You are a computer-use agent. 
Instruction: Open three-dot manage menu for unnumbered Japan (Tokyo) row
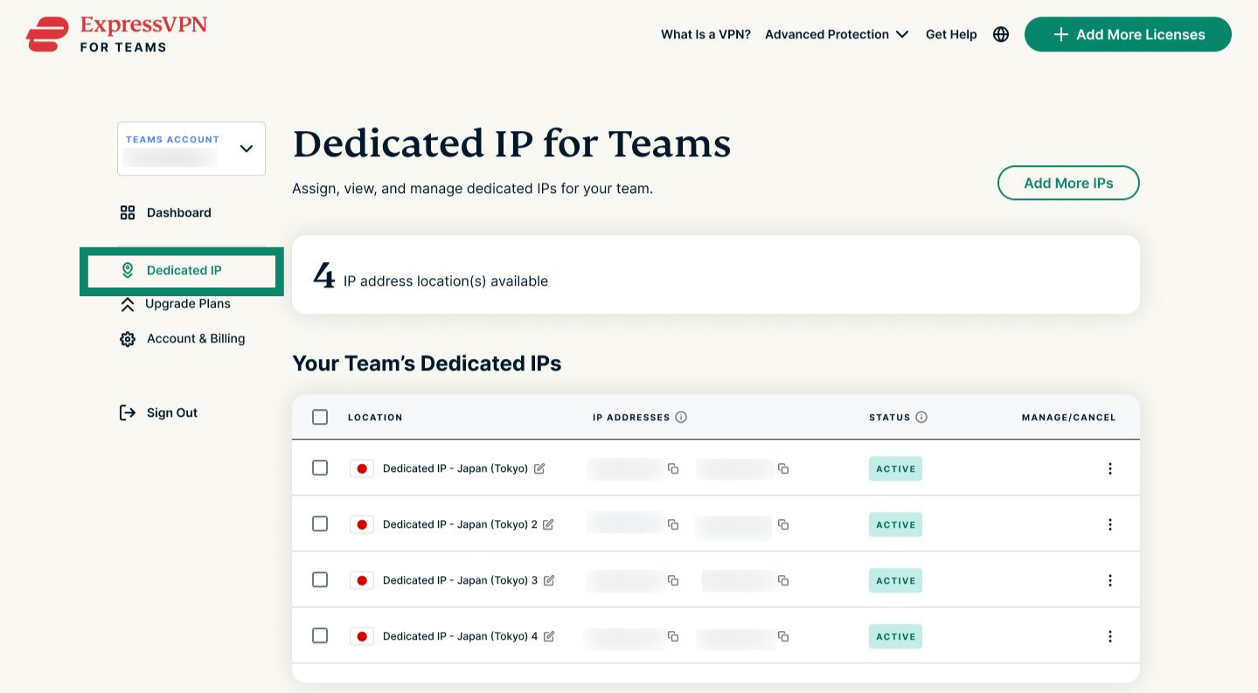click(x=1110, y=468)
